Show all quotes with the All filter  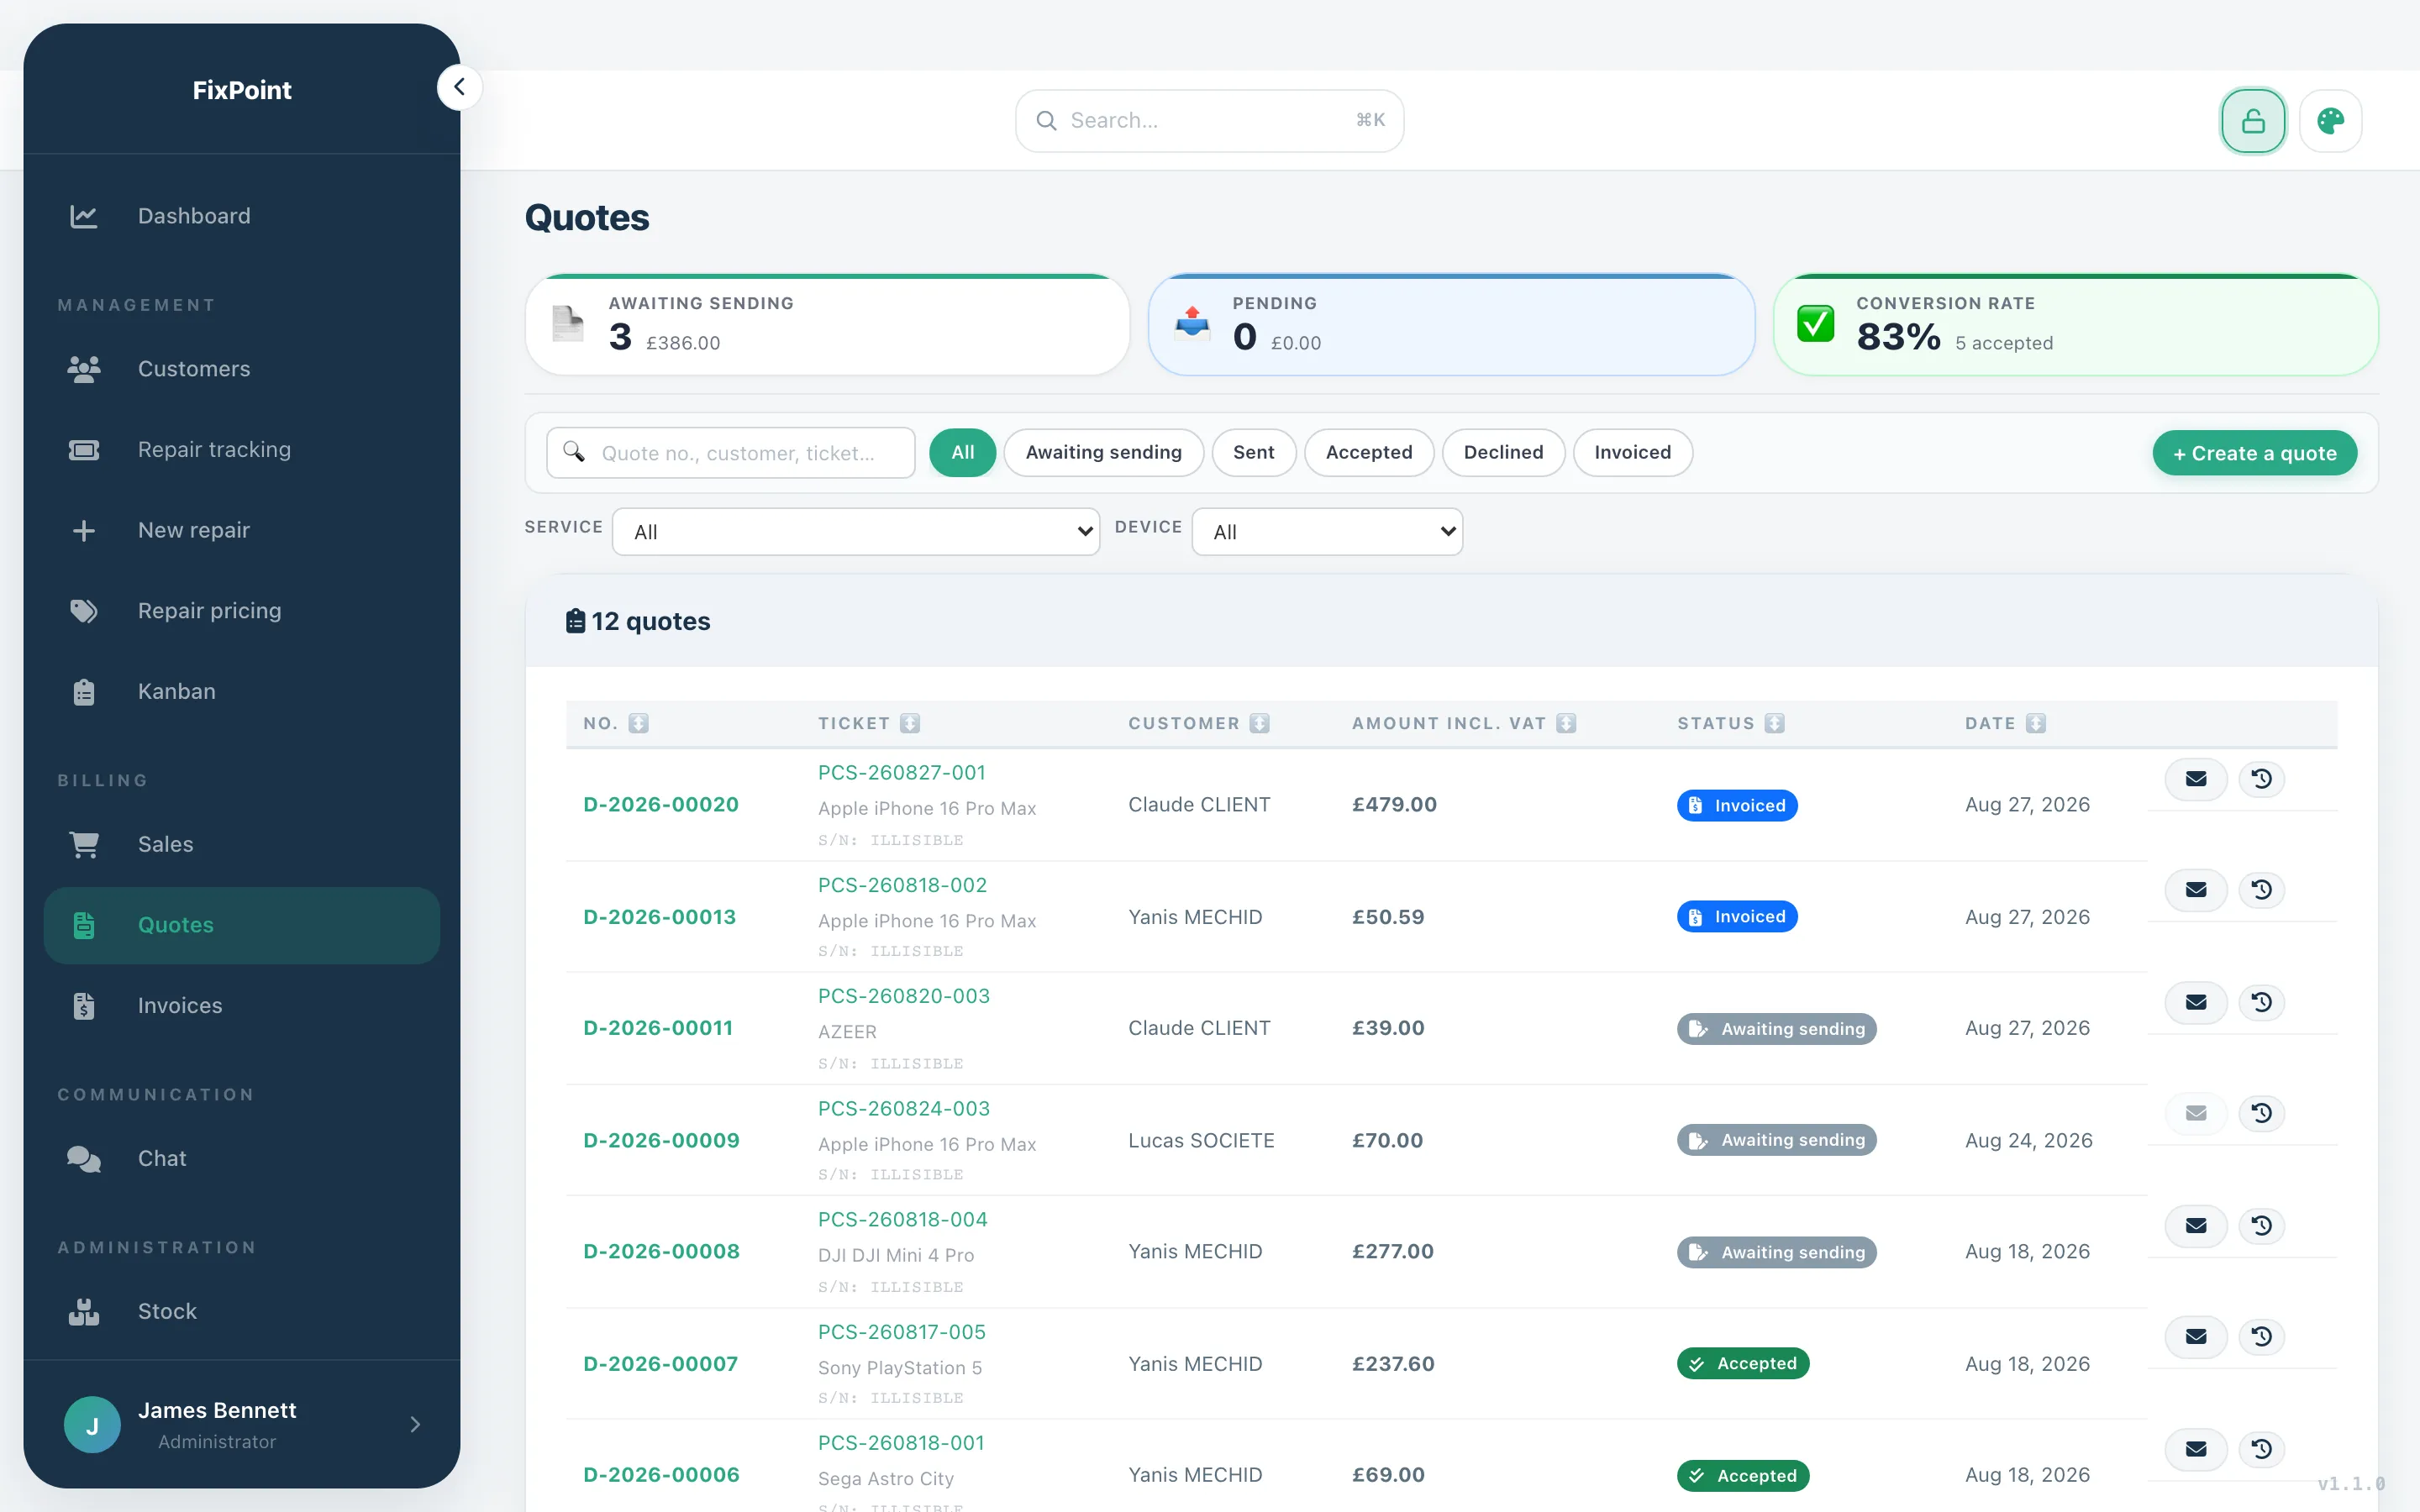963,453
